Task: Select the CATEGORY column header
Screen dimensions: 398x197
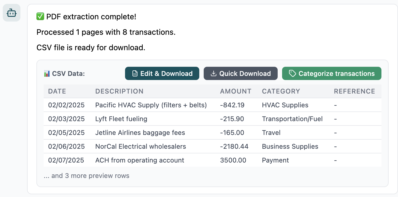Action: click(281, 91)
